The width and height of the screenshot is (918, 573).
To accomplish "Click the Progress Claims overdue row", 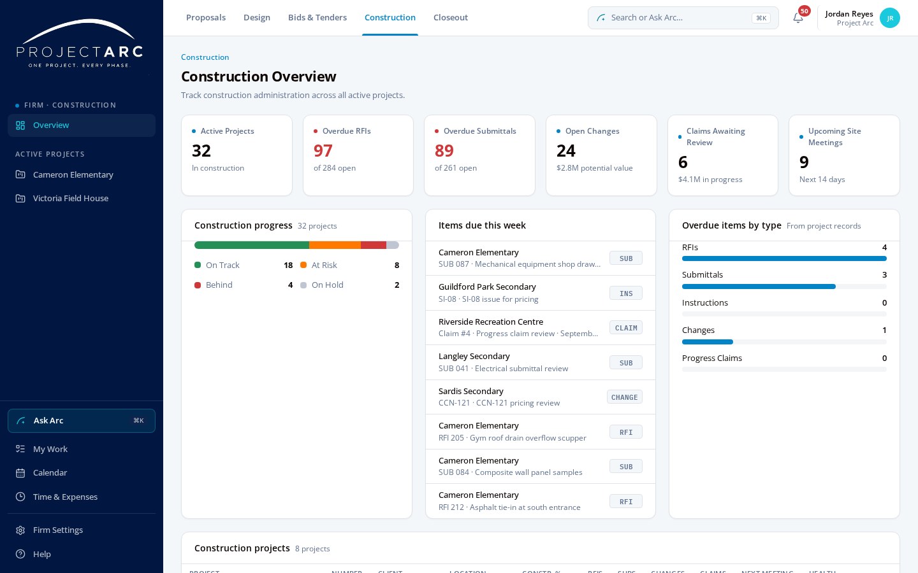I will click(784, 362).
